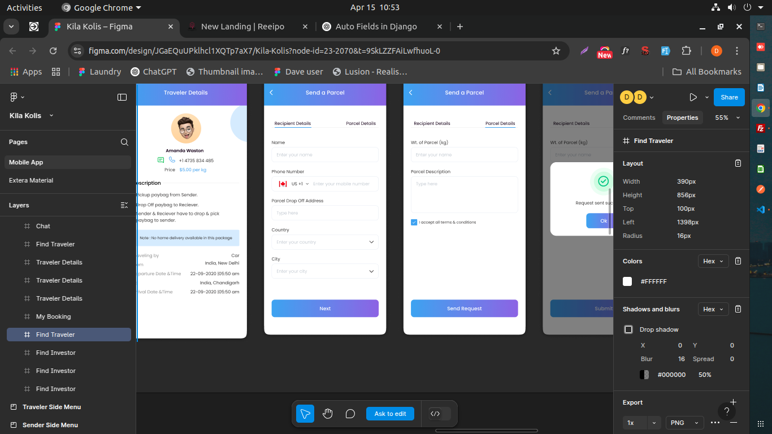Open the 55% zoom level dropdown
The width and height of the screenshot is (772, 434).
click(x=727, y=118)
